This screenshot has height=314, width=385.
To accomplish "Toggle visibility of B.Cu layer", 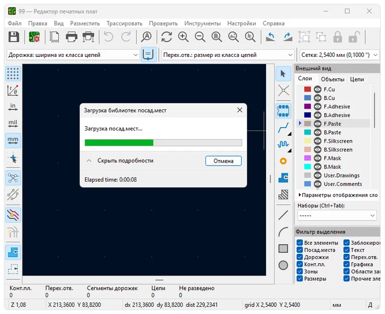I will point(318,98).
